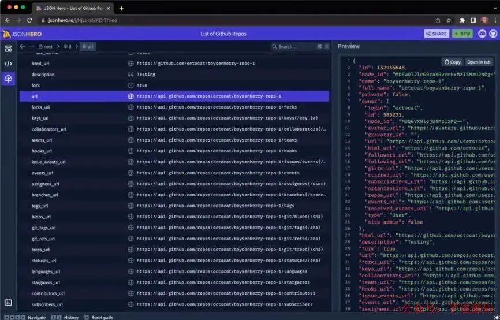Click the boysenberry-repo-1/tags URL value

tap(215, 206)
